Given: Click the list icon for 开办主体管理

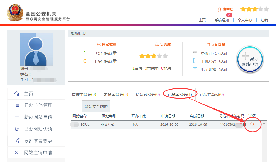Looking at the screenshot, I should pos(17,105).
